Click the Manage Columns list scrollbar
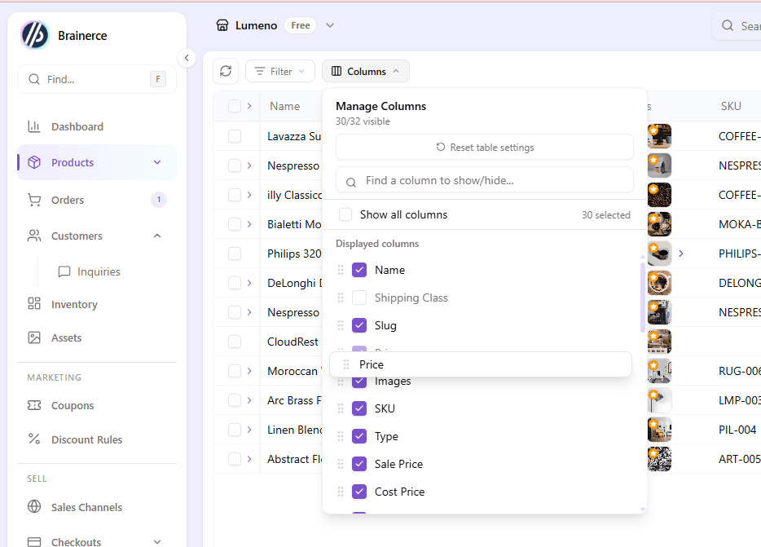Image resolution: width=761 pixels, height=547 pixels. click(x=643, y=297)
